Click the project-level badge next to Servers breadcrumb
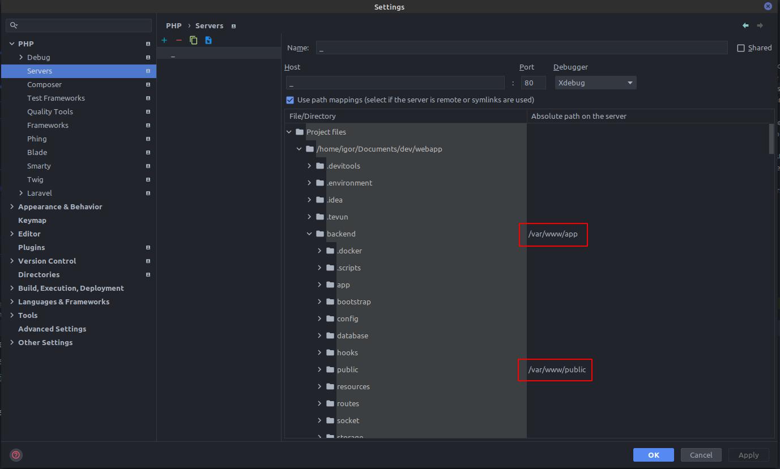This screenshot has height=469, width=780. (x=233, y=26)
